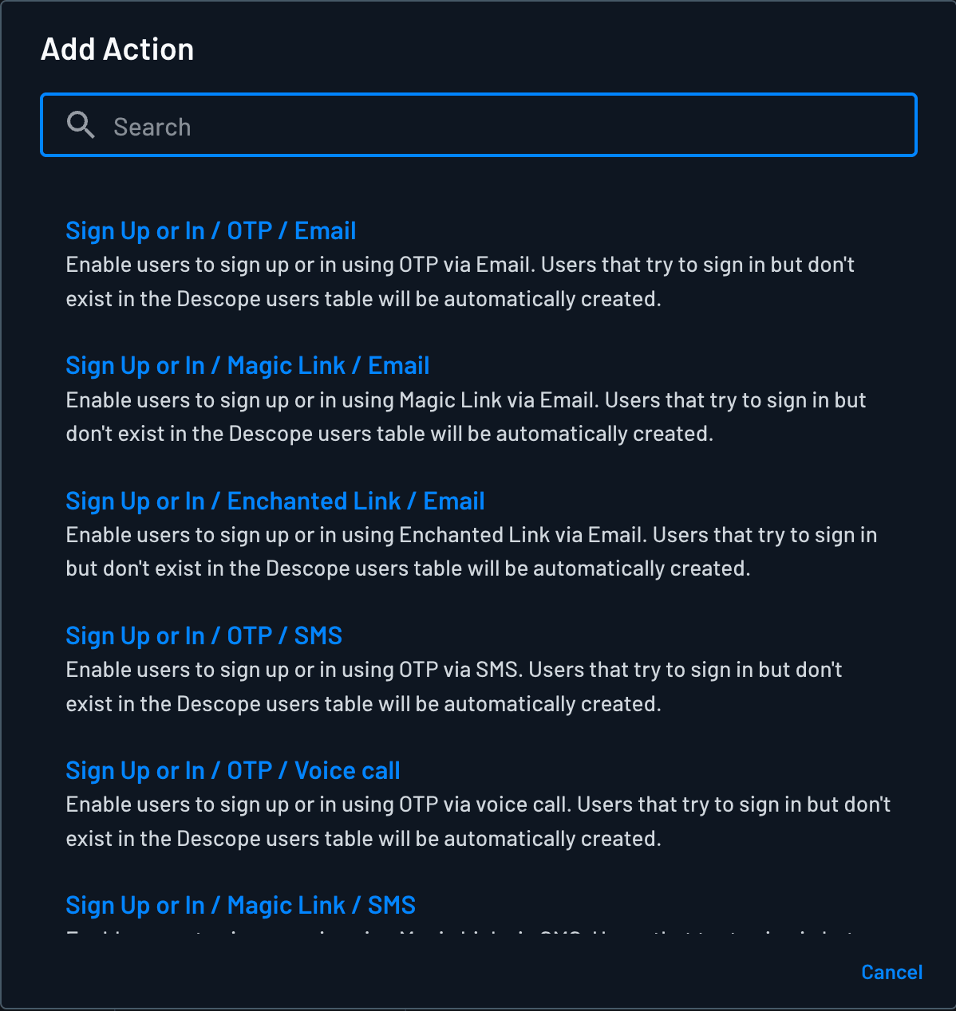956x1011 pixels.
Task: Select the 'Sign Up or In / Magic Link / Email' action
Action: coord(247,365)
